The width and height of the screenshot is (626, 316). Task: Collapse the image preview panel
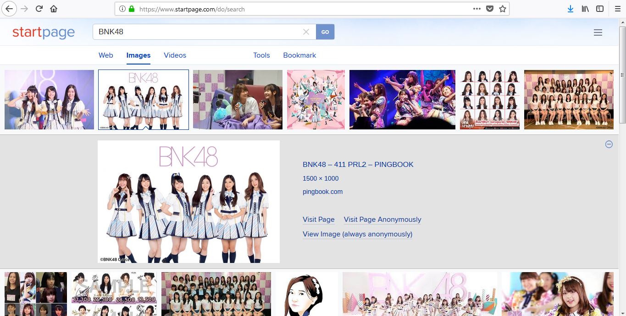tap(609, 144)
